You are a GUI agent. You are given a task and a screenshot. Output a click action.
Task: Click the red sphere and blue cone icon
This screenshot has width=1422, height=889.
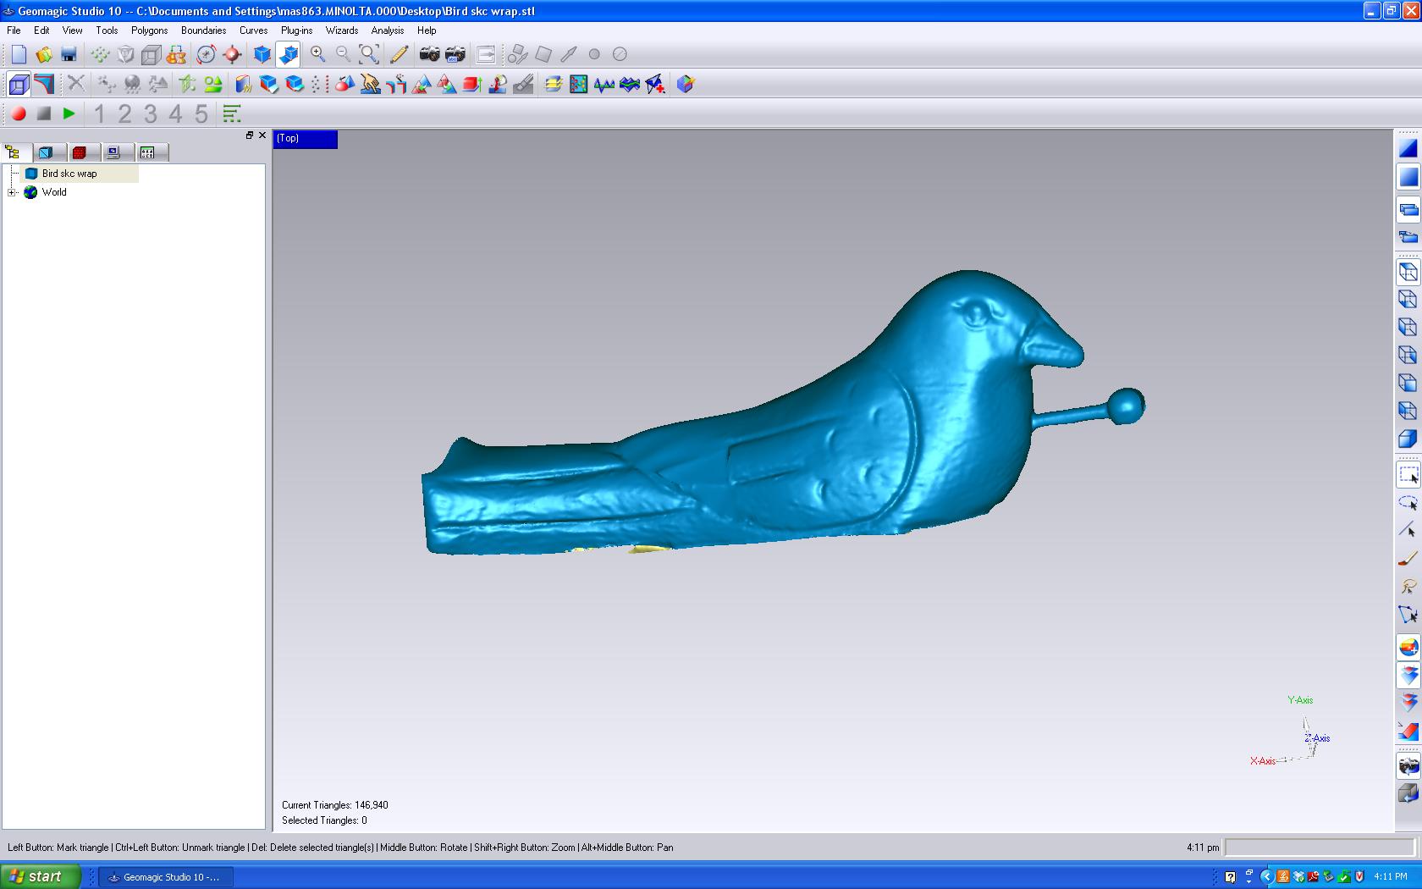coord(344,84)
